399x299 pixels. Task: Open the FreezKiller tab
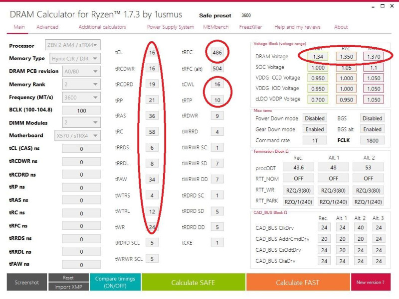pos(250,27)
